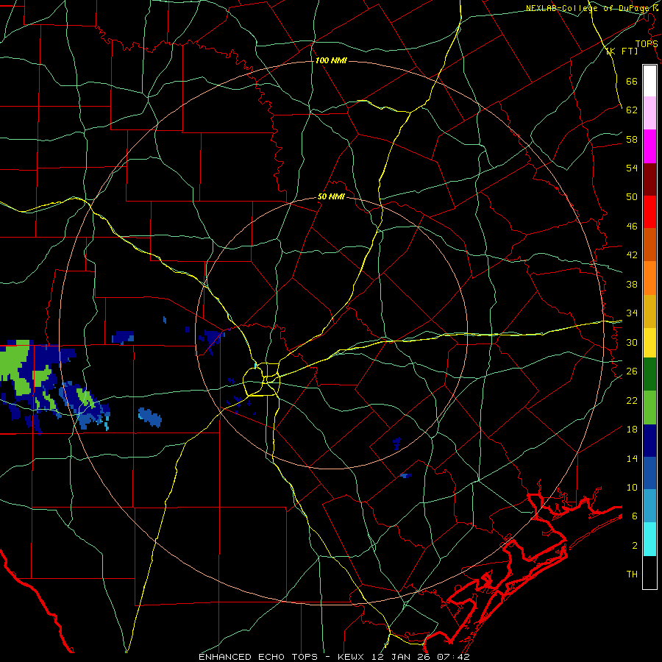The height and width of the screenshot is (662, 662).
Task: Click the "10" legend value
Action: tap(632, 488)
